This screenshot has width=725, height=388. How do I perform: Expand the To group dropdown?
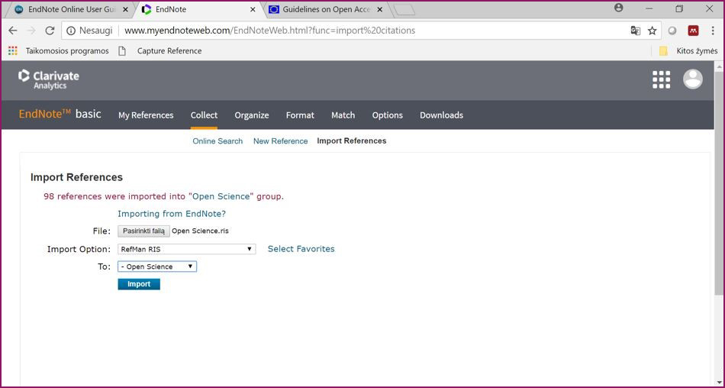pyautogui.click(x=157, y=267)
